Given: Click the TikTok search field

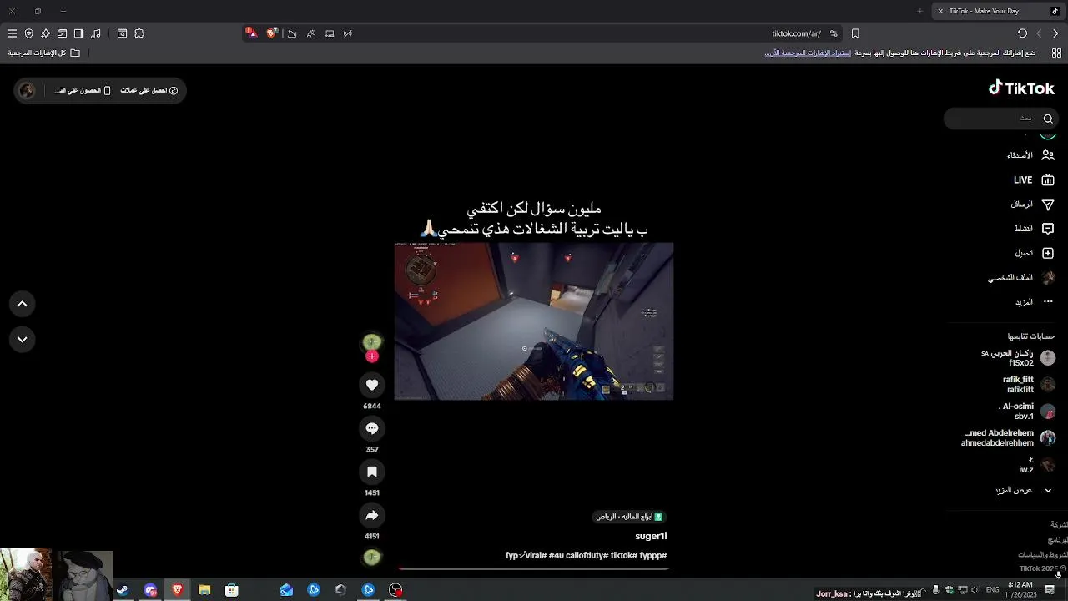Looking at the screenshot, I should pos(1001,119).
